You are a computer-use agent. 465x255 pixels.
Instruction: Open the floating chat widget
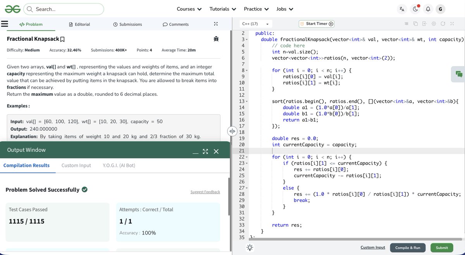pyautogui.click(x=459, y=74)
